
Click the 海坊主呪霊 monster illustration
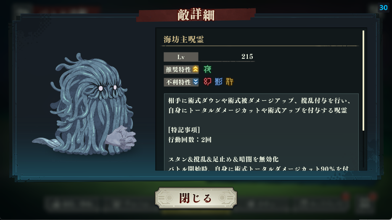click(85, 104)
